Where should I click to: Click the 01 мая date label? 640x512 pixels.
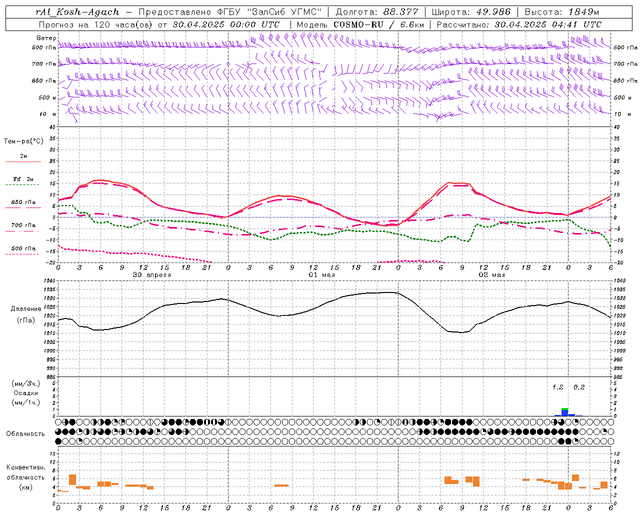[321, 275]
